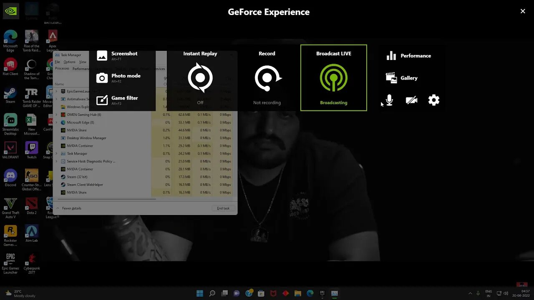The image size is (534, 300).
Task: Toggle the microphone in GeForce overlay
Action: 389,100
